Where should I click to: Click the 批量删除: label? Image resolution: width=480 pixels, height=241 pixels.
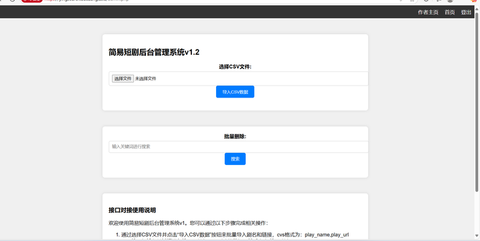(235, 136)
